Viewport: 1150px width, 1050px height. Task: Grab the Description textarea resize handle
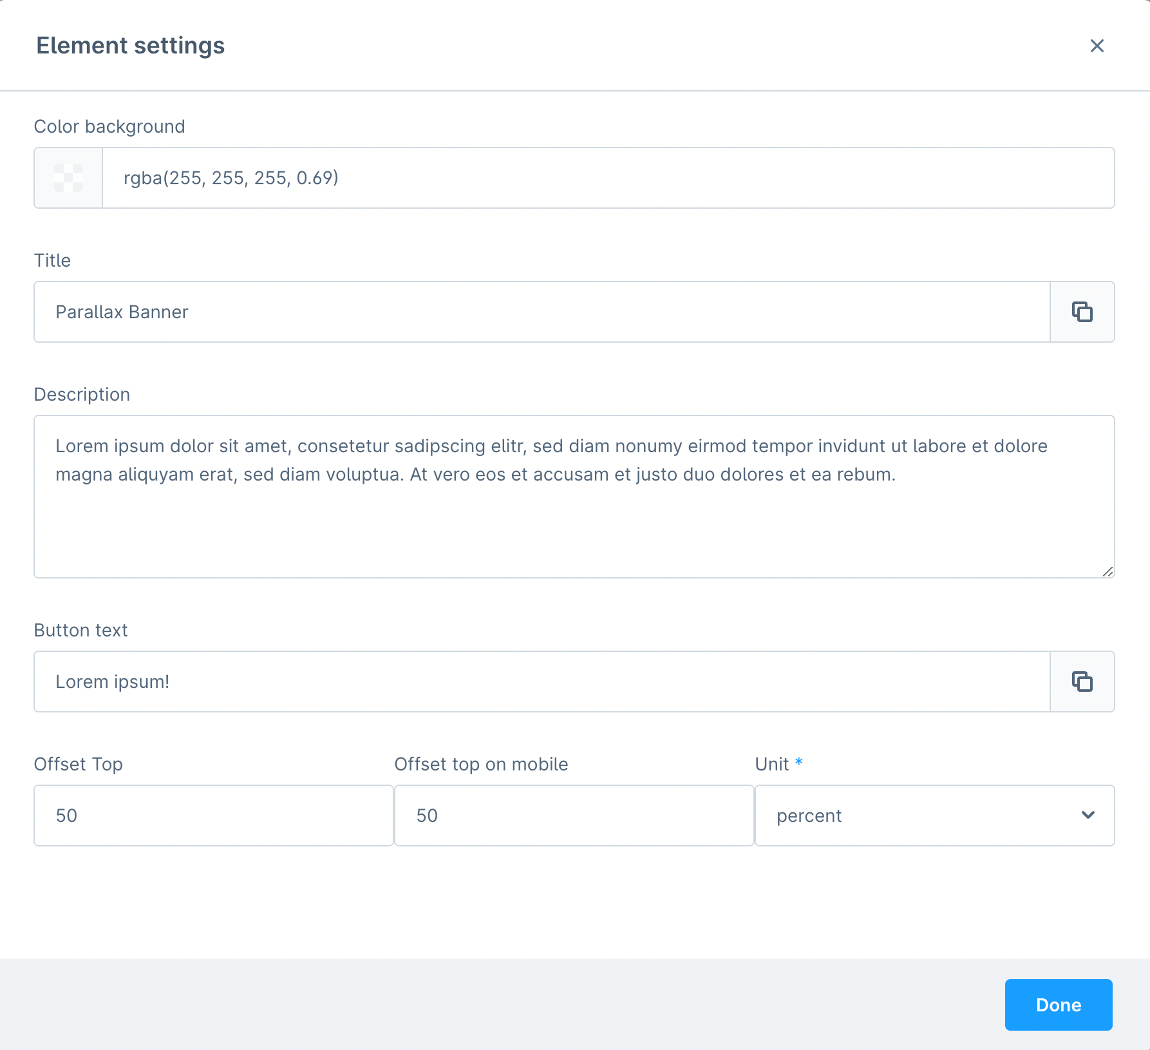tap(1108, 571)
